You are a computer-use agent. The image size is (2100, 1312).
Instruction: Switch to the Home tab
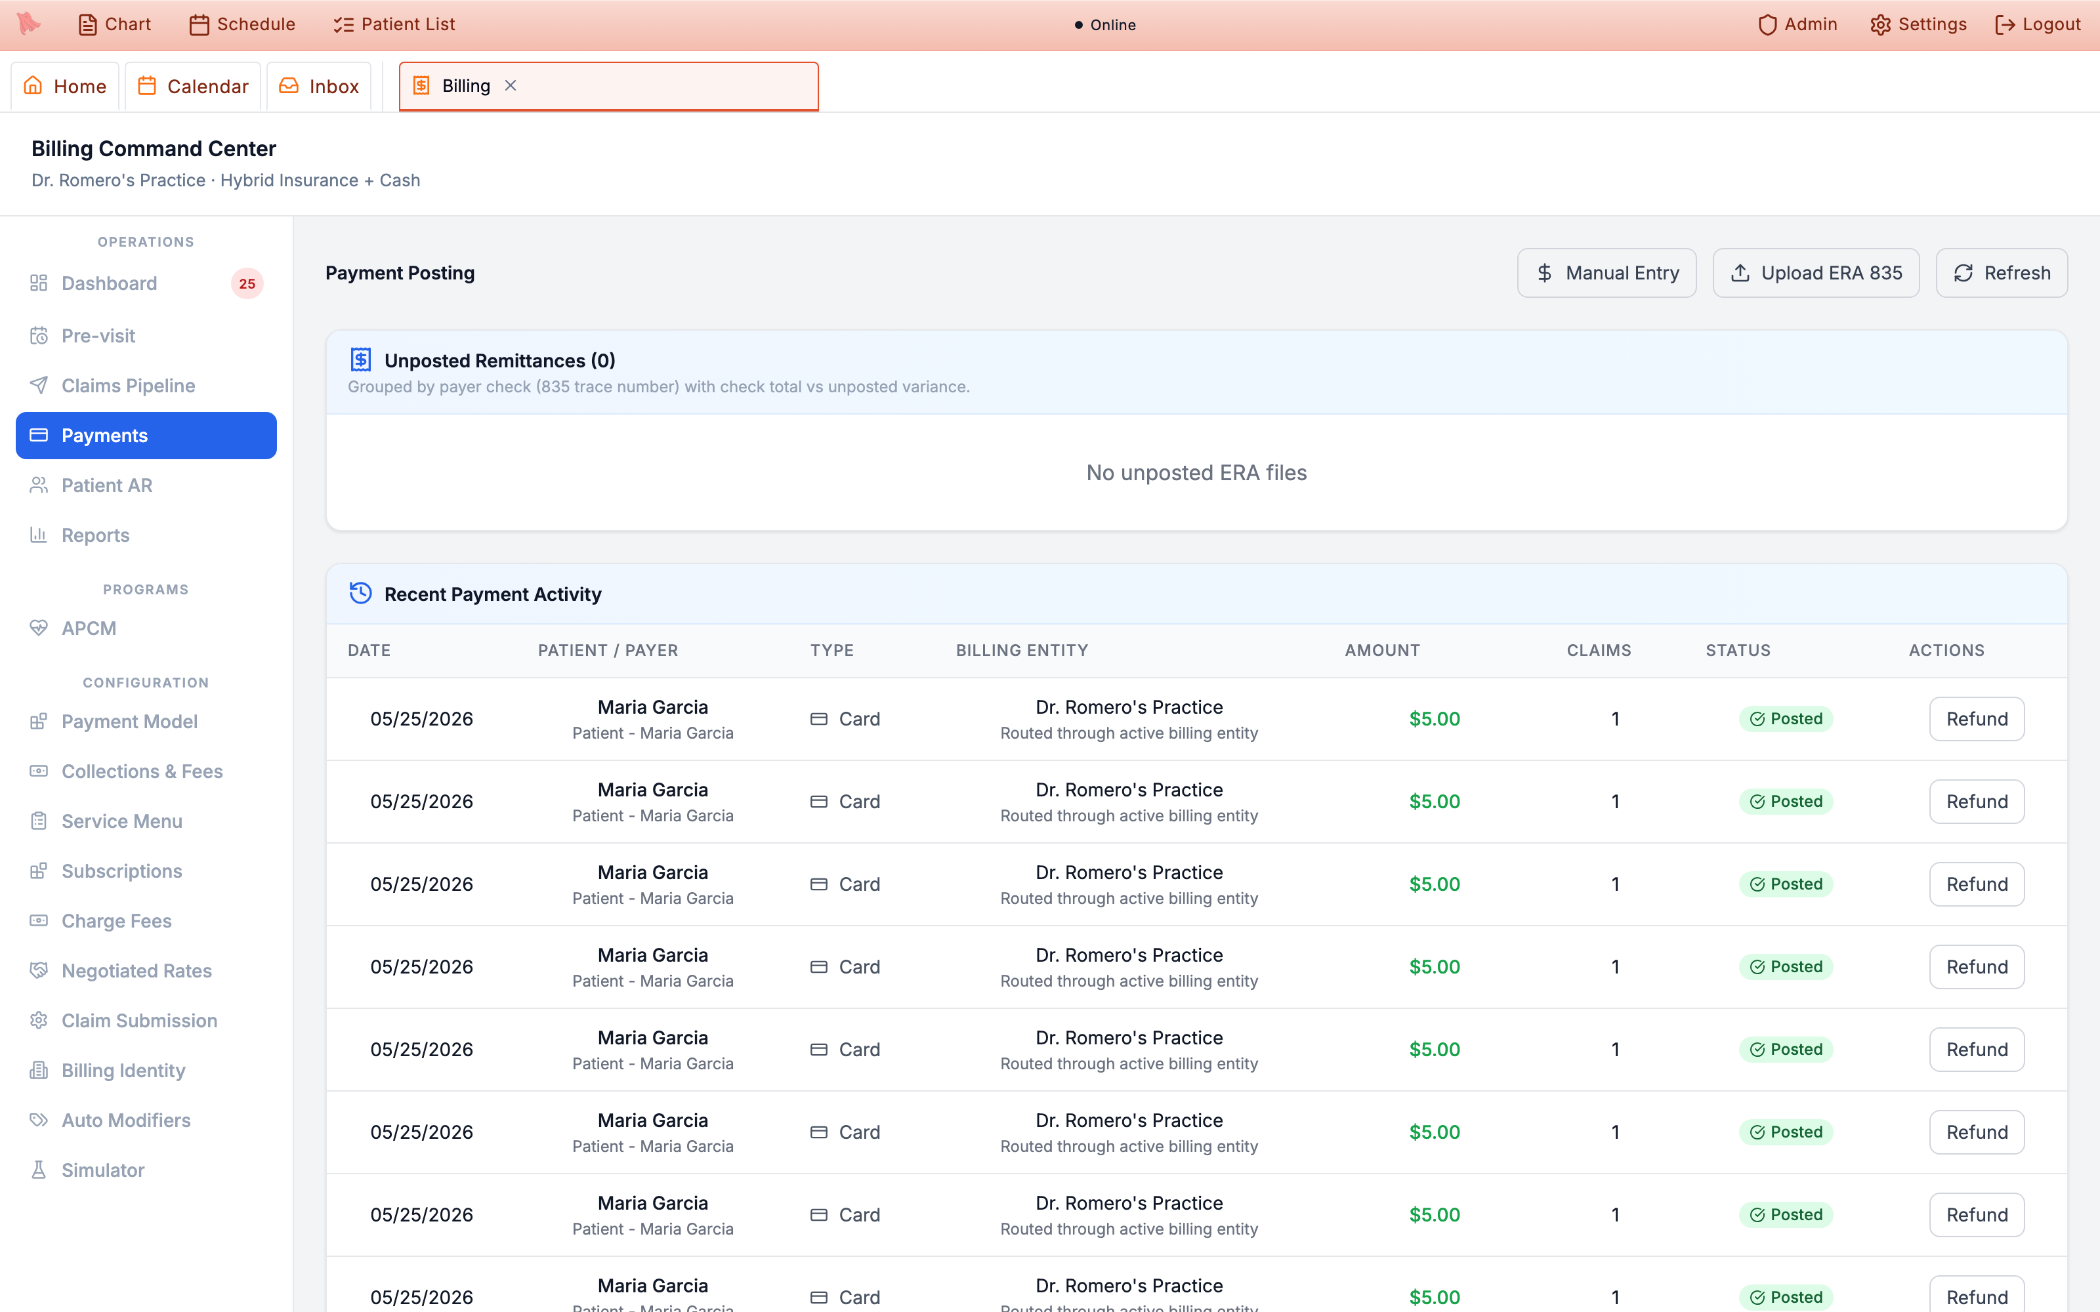[x=65, y=86]
